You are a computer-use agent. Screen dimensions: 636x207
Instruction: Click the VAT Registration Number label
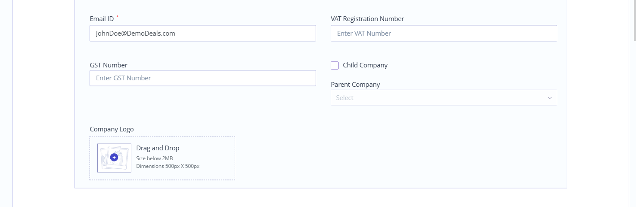367,18
